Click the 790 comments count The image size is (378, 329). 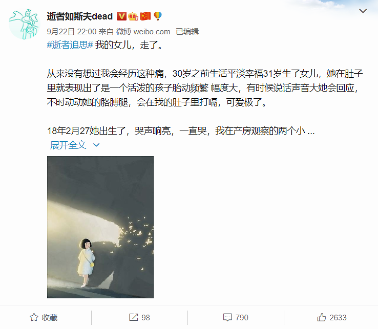coord(242,317)
